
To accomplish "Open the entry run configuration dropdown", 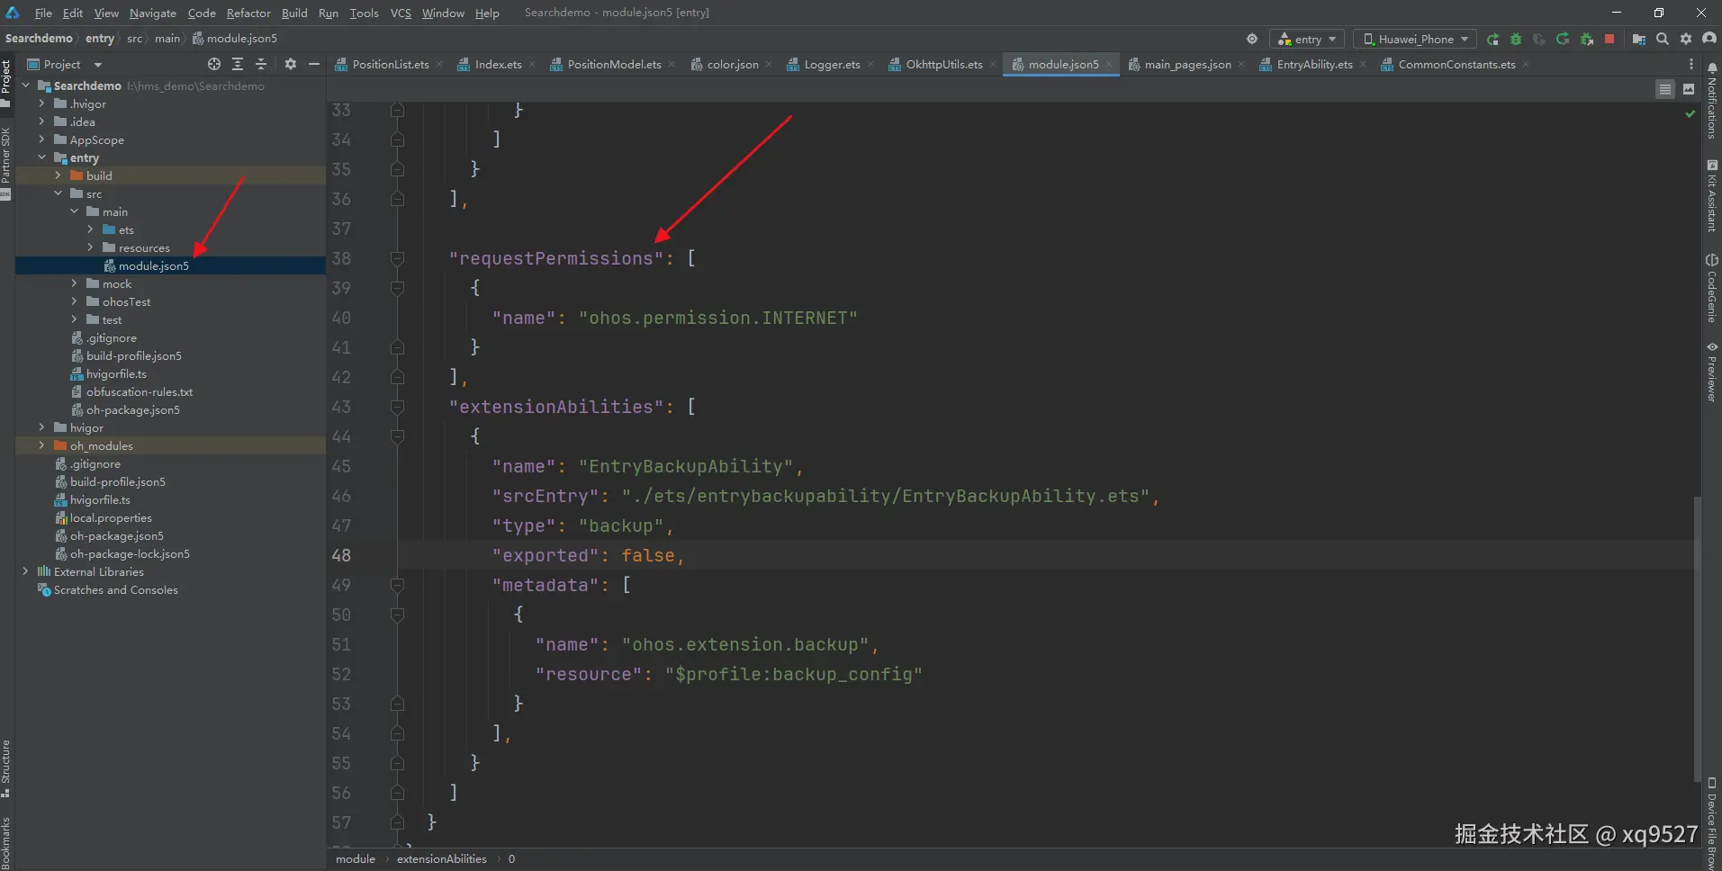I will [1307, 39].
